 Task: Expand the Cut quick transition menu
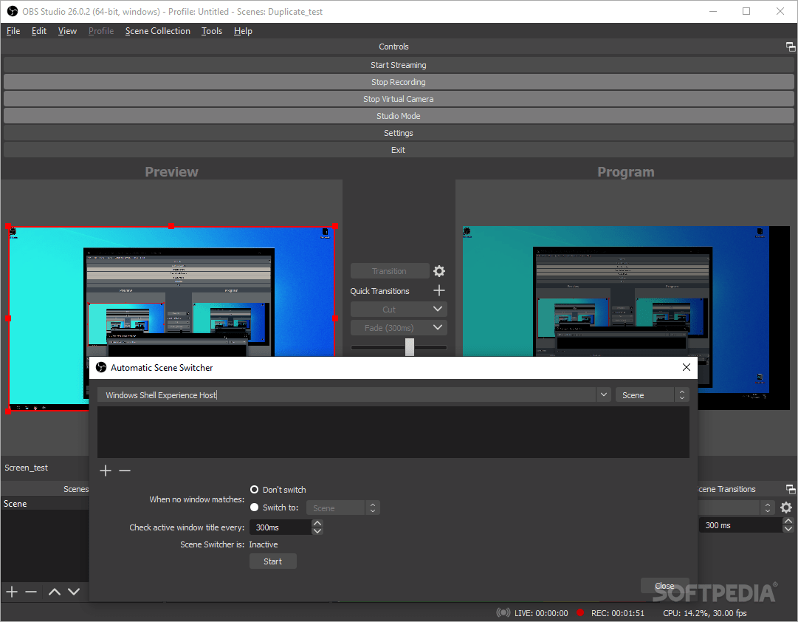pyautogui.click(x=437, y=309)
